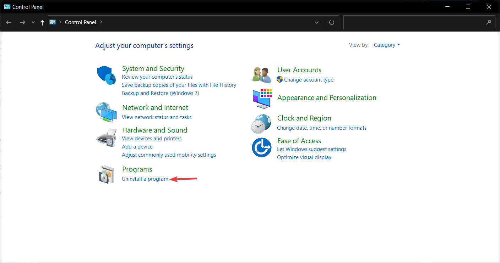
Task: Click the Control Panel icon in address bar
Action: pyautogui.click(x=53, y=22)
